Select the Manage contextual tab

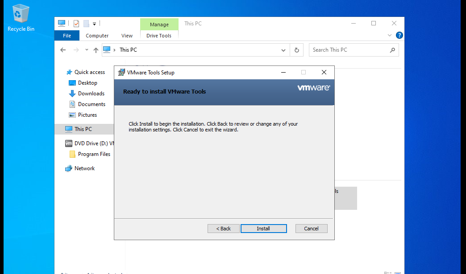point(159,25)
